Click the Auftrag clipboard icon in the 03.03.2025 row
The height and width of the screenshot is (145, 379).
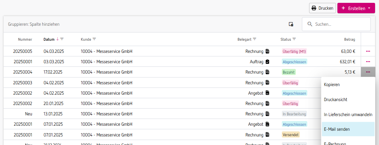tap(267, 61)
